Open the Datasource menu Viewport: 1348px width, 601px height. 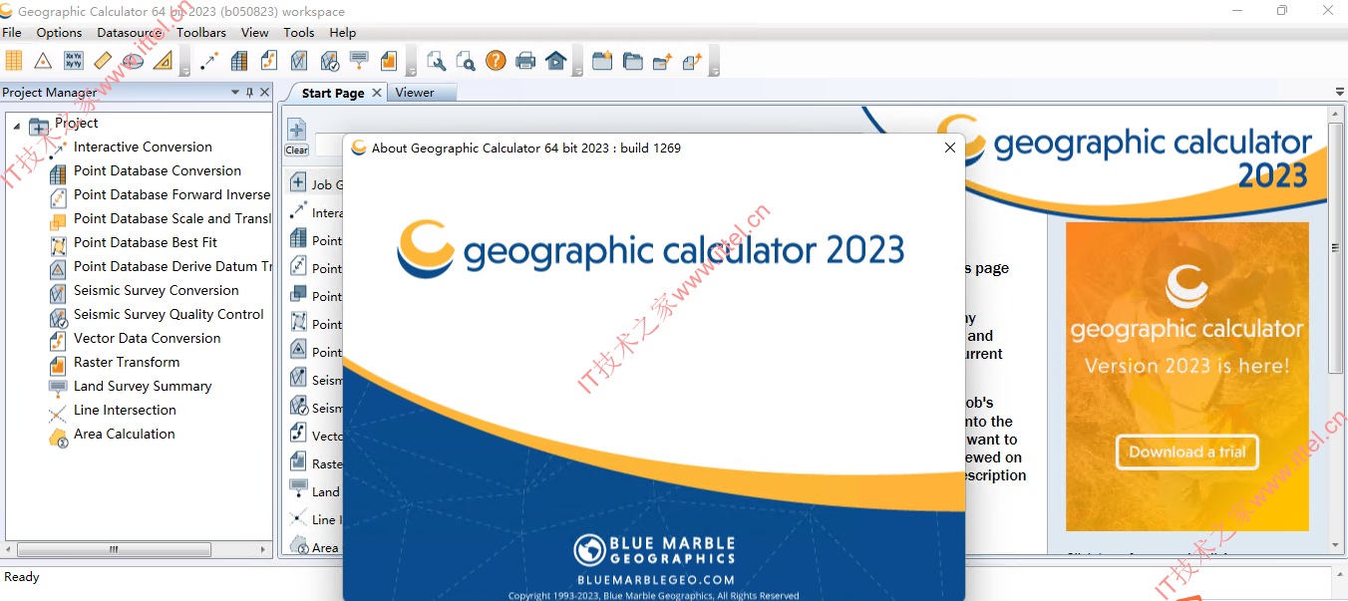pyautogui.click(x=130, y=32)
